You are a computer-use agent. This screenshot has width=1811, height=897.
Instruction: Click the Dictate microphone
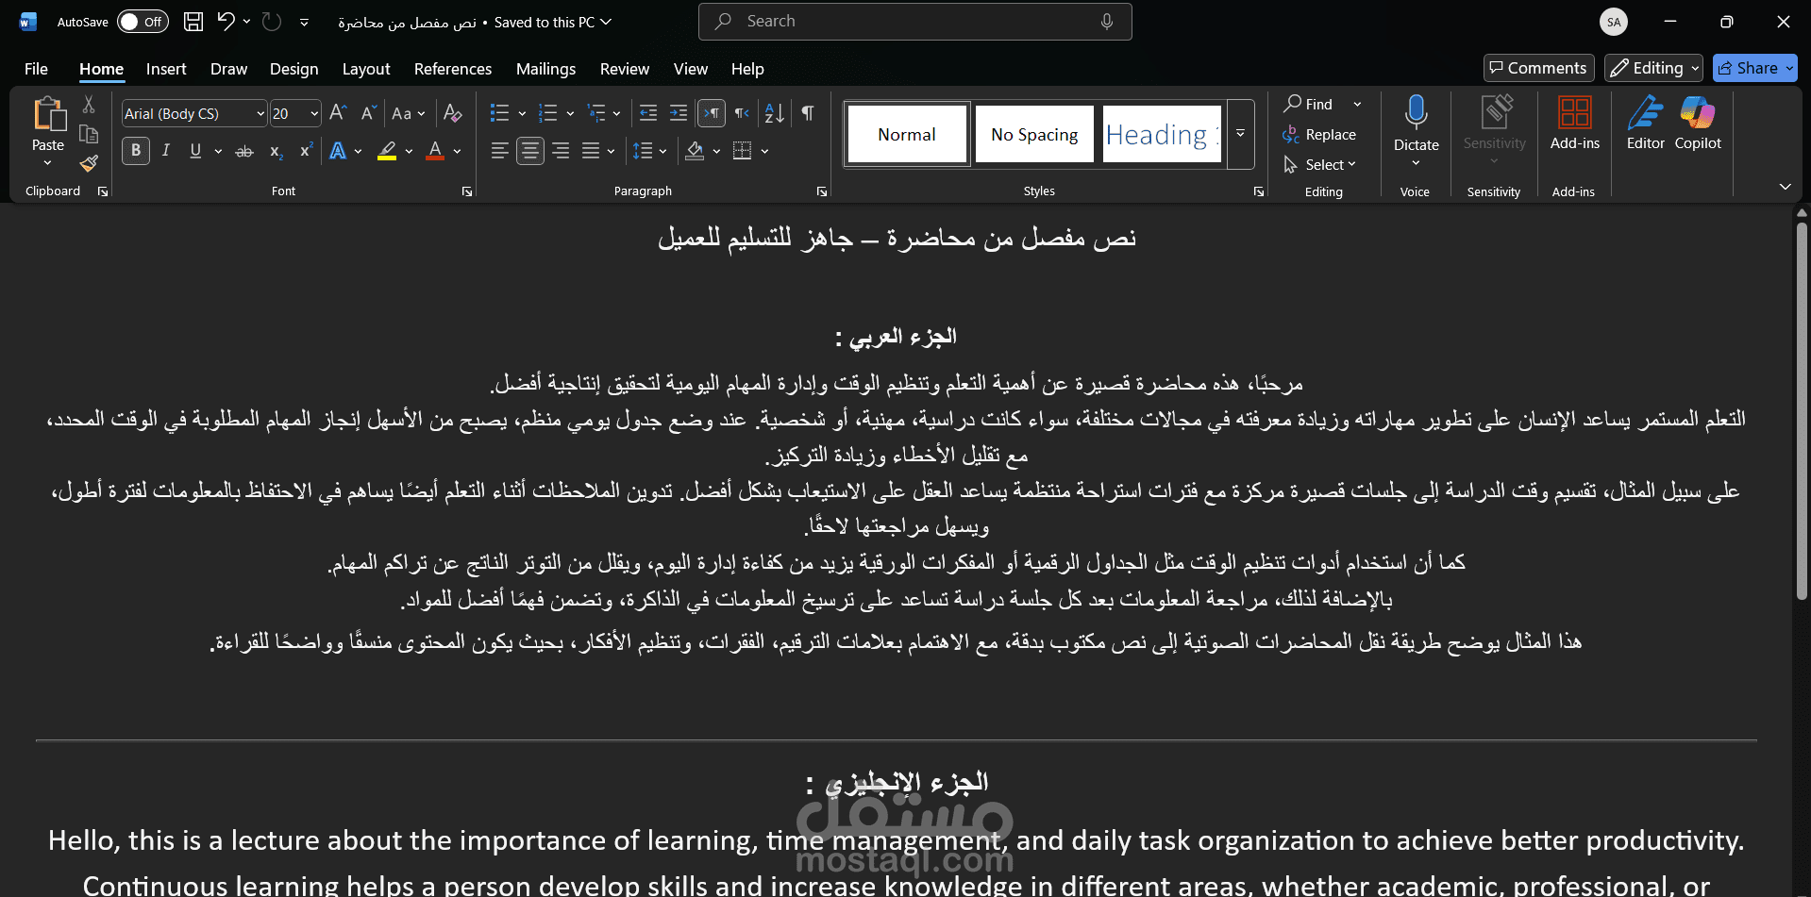[x=1416, y=113]
